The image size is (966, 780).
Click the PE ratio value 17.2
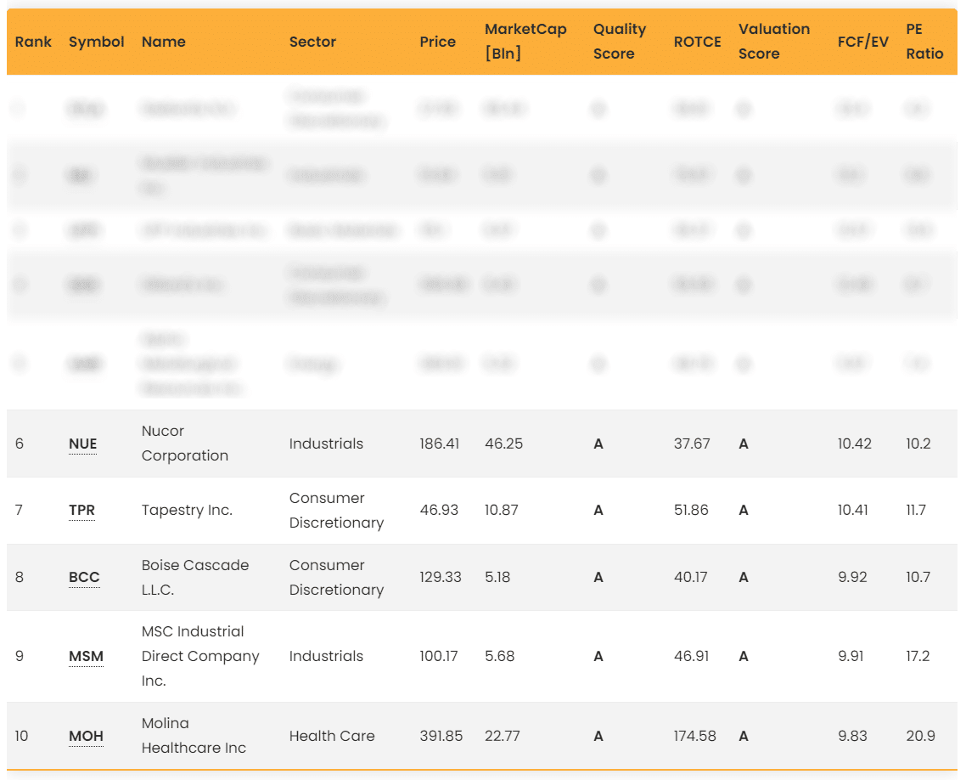tap(918, 656)
